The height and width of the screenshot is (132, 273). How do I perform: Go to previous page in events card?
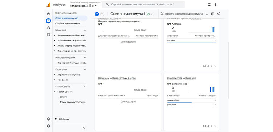point(211,126)
